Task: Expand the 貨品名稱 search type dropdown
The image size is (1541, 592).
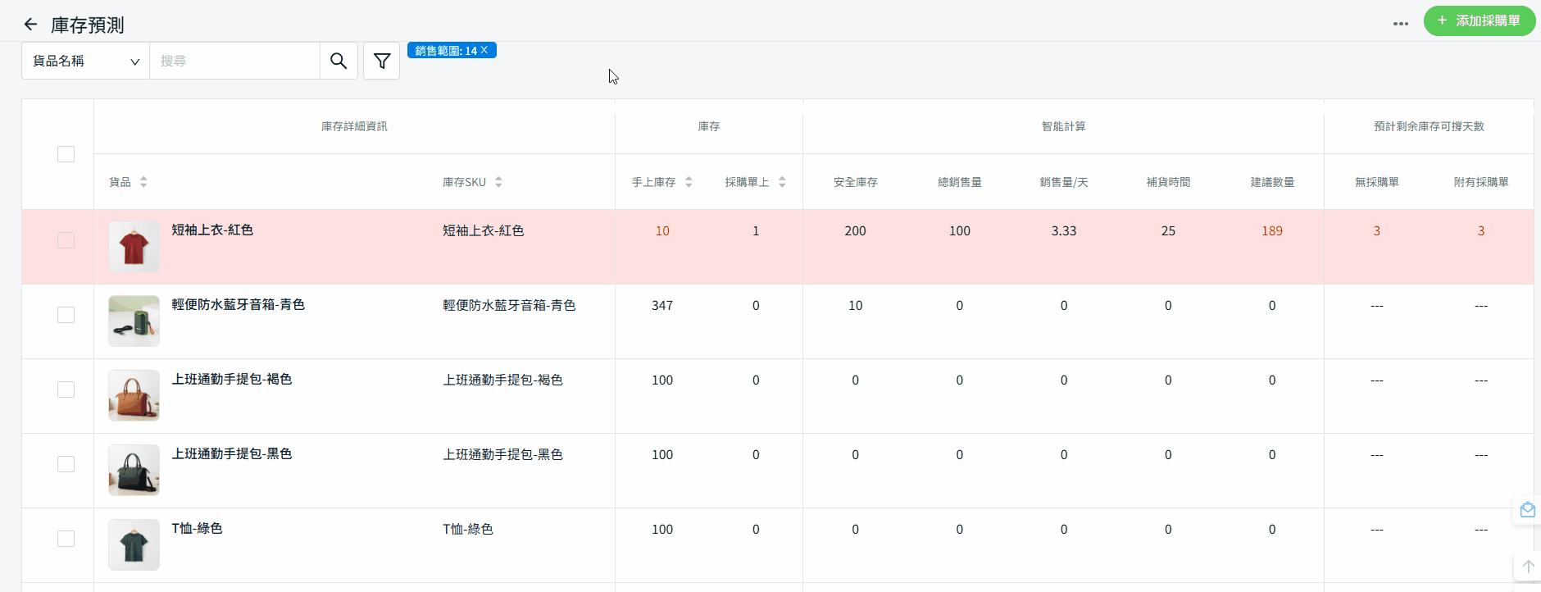Action: 85,61
